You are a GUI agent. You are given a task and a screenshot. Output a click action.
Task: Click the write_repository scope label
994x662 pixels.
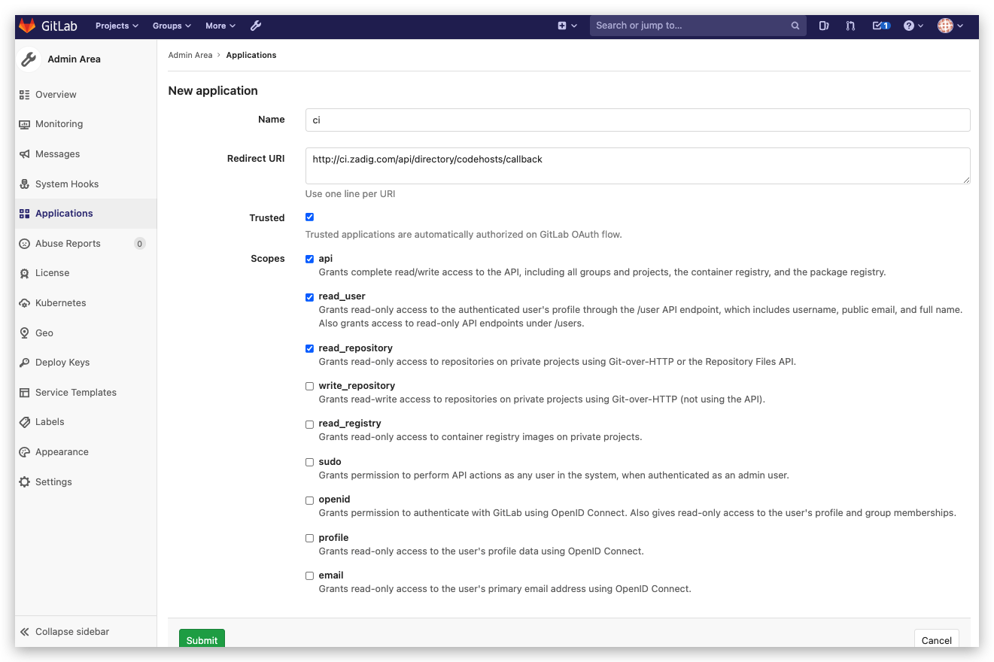(x=357, y=386)
